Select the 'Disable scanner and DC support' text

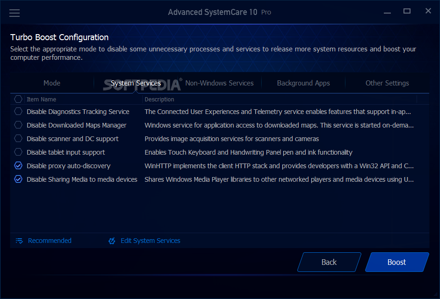click(x=73, y=139)
